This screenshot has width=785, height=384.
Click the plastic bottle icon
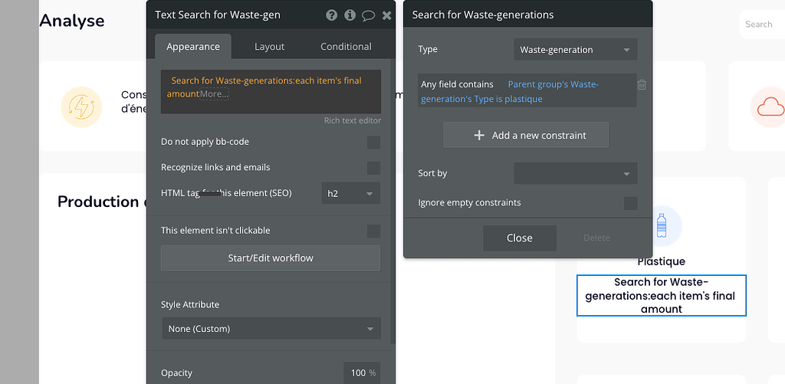coord(661,225)
